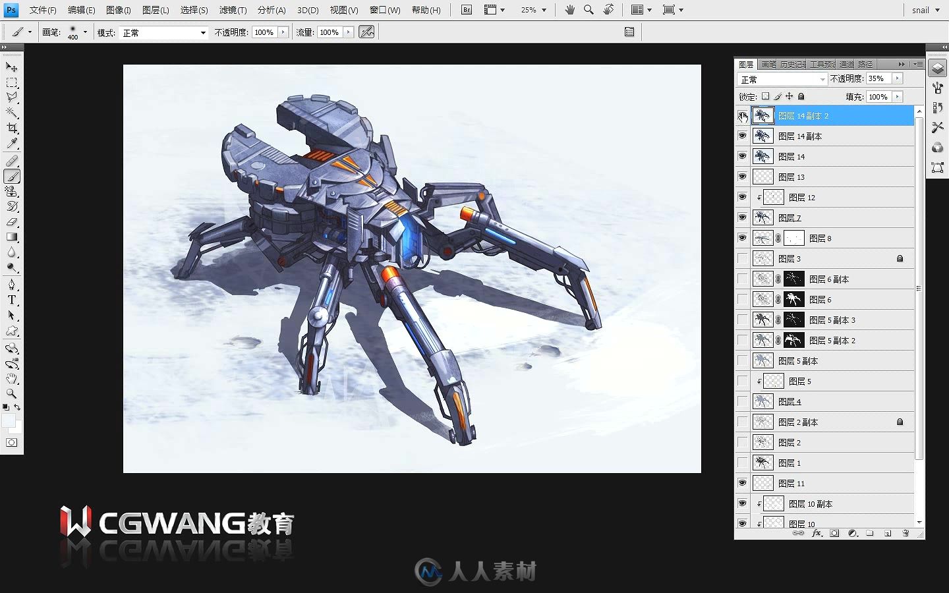Create a new layer group
This screenshot has width=949, height=593.
(870, 533)
